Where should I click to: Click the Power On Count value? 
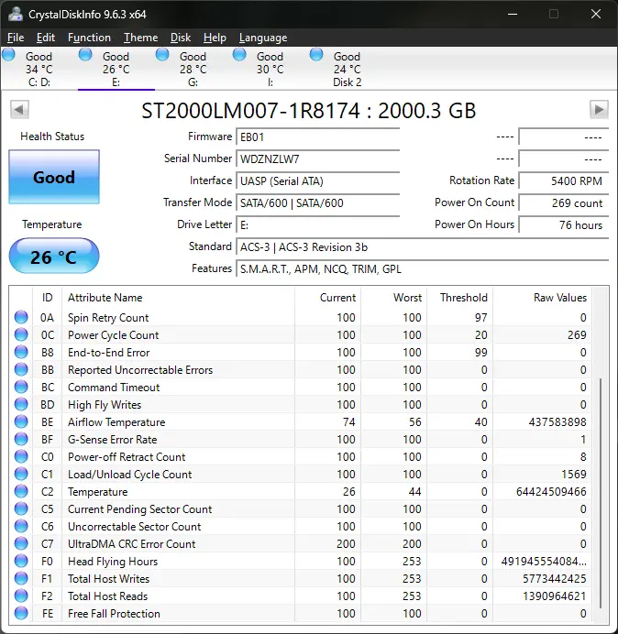[x=563, y=203]
